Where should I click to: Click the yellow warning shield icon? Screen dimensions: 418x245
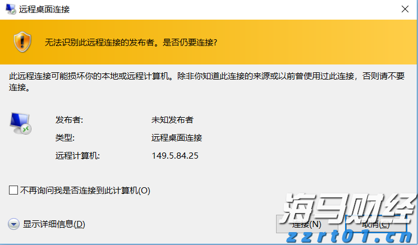tap(21, 41)
